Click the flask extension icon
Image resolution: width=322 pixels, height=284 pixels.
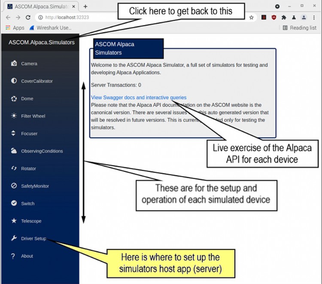(x=294, y=18)
